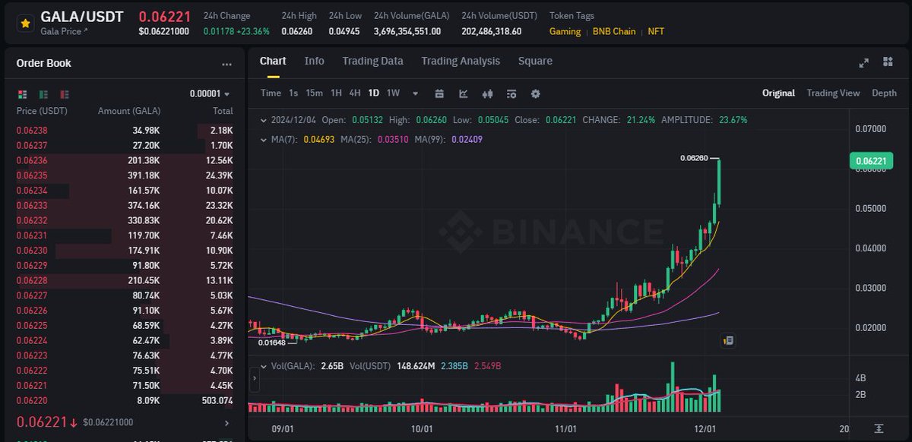Open the Square tab
The image size is (912, 442).
click(535, 61)
